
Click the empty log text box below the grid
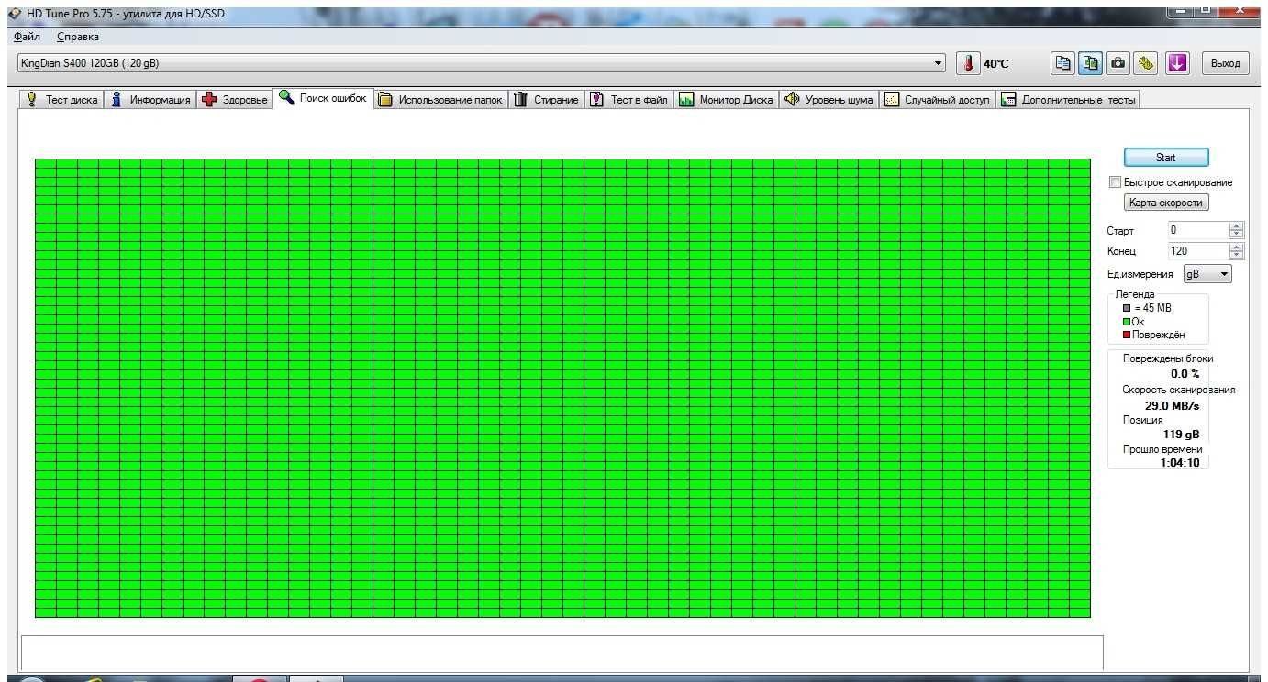[x=562, y=653]
